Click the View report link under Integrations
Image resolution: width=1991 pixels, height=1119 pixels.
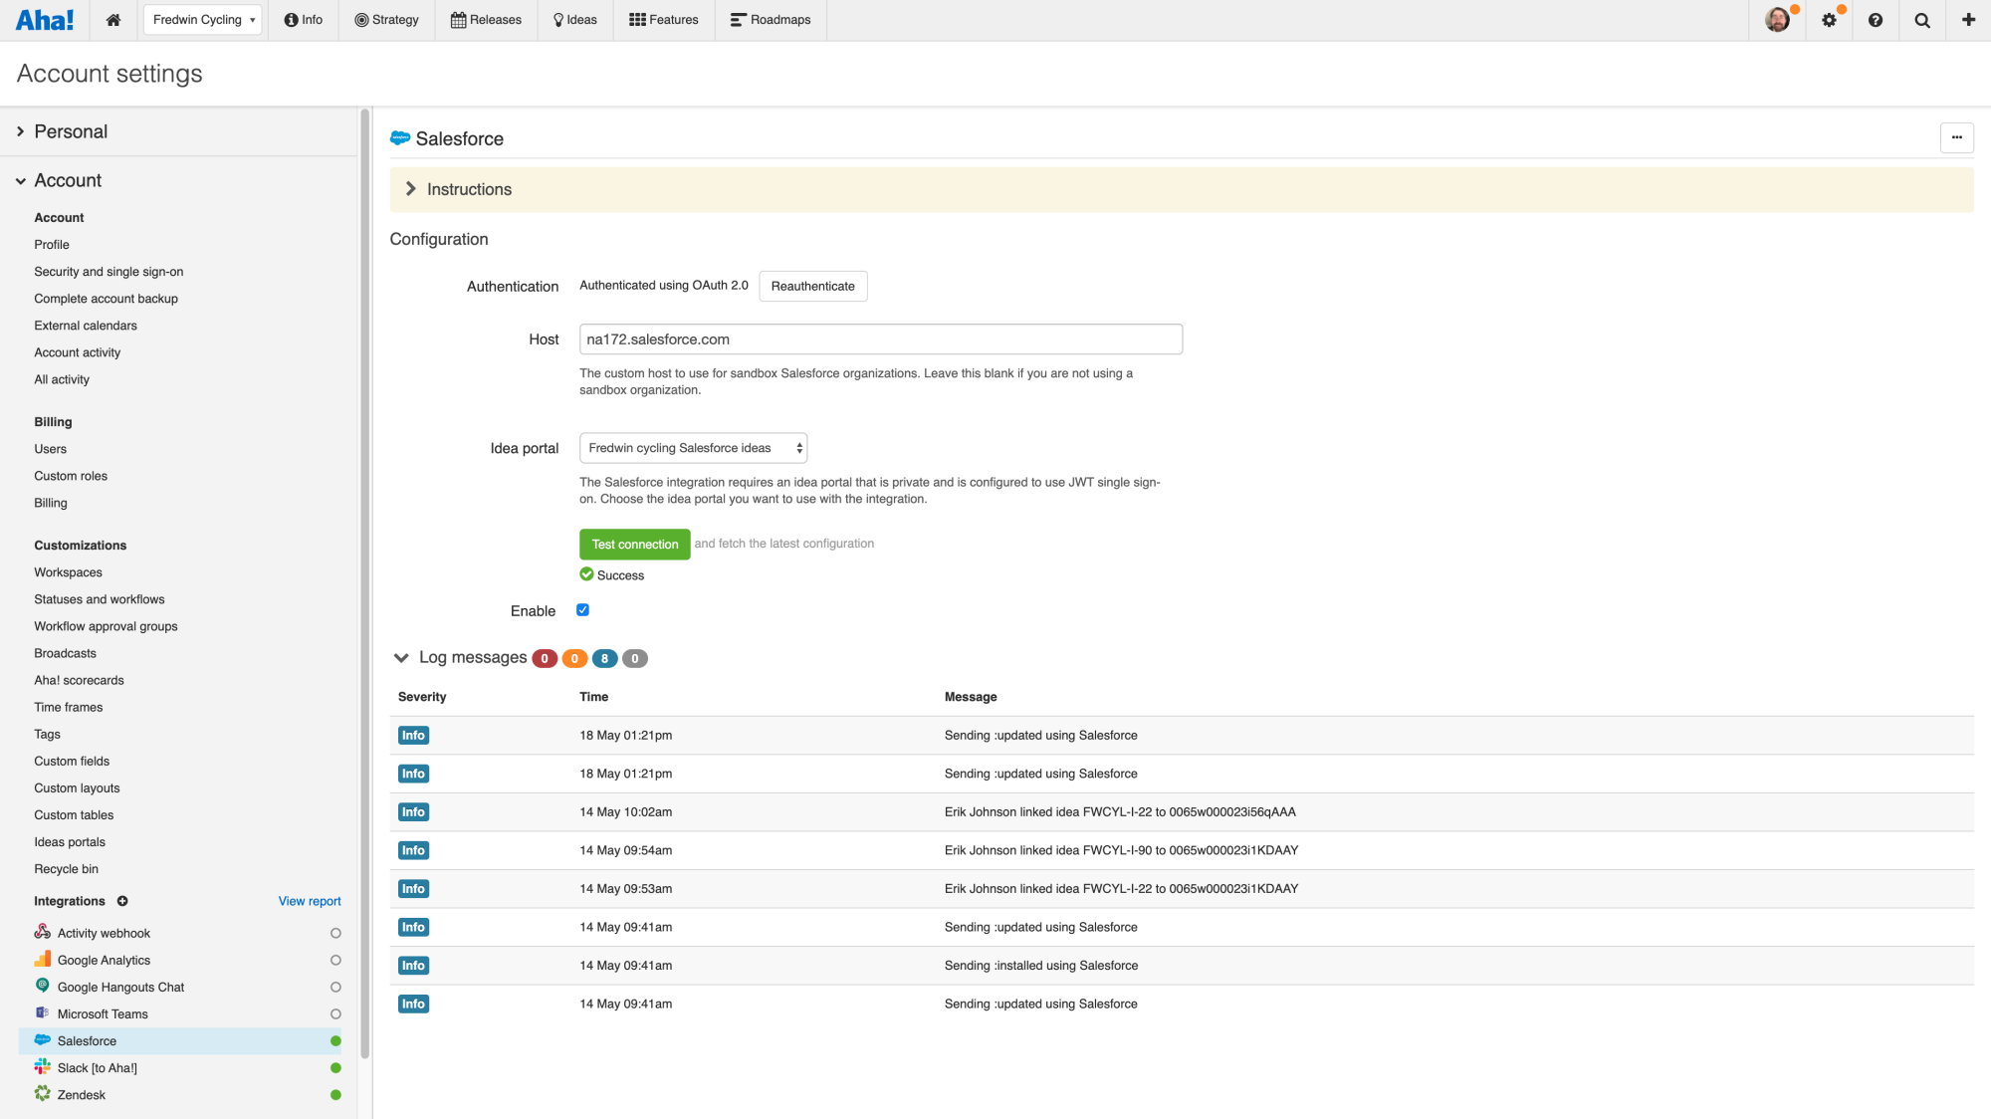click(x=309, y=900)
